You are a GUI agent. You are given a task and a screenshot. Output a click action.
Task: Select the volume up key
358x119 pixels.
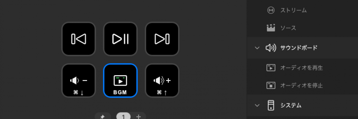pos(162,81)
